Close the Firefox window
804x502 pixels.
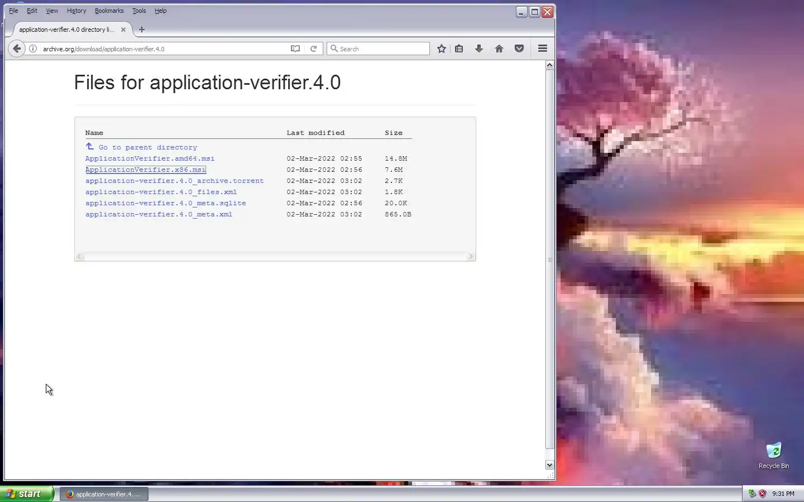[x=548, y=12]
